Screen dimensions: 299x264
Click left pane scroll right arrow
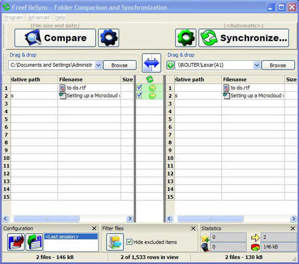(130, 219)
